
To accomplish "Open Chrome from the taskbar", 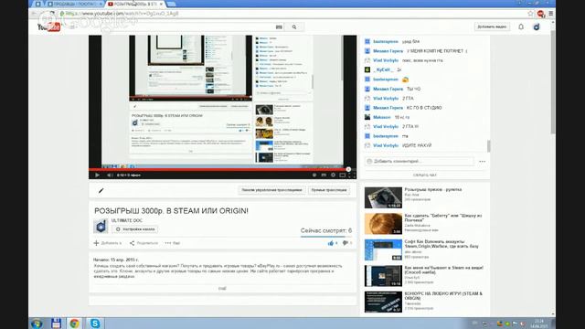I will 75,323.
